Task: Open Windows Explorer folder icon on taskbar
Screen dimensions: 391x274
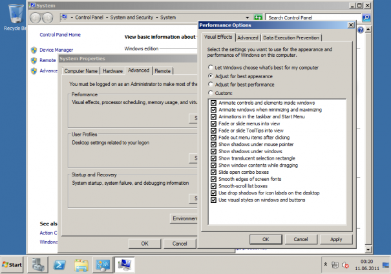Action: tap(81, 265)
